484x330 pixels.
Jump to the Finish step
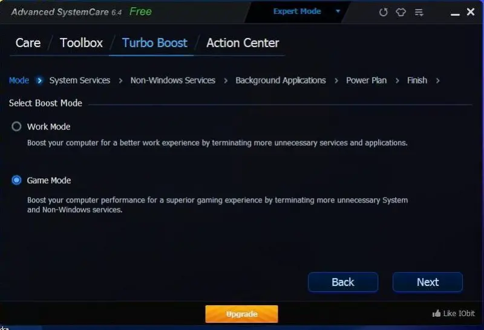pos(417,80)
